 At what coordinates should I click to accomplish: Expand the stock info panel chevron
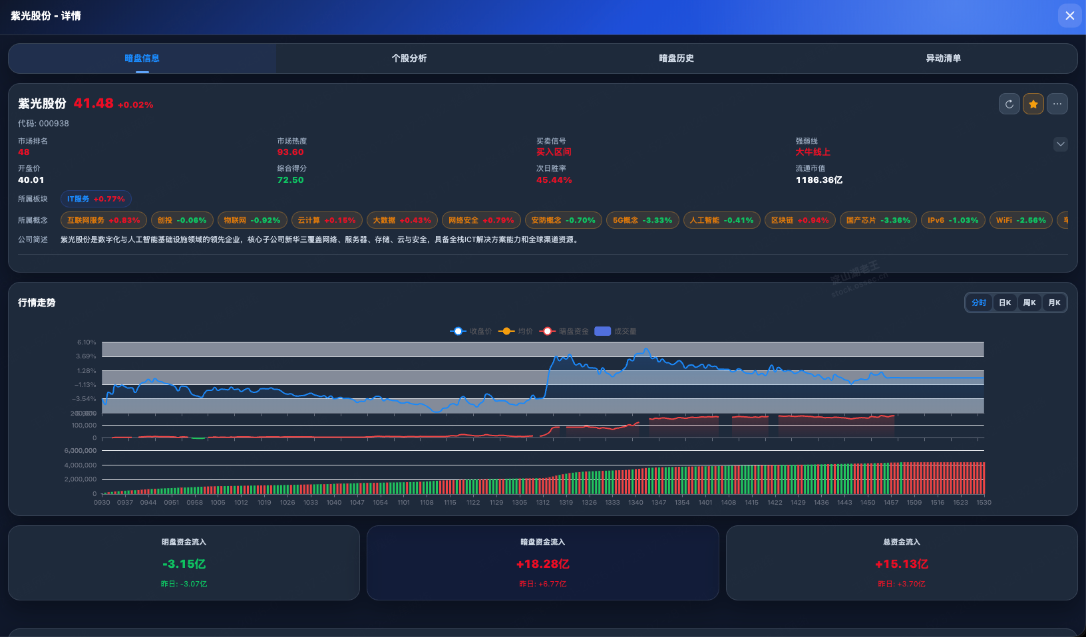(x=1061, y=144)
